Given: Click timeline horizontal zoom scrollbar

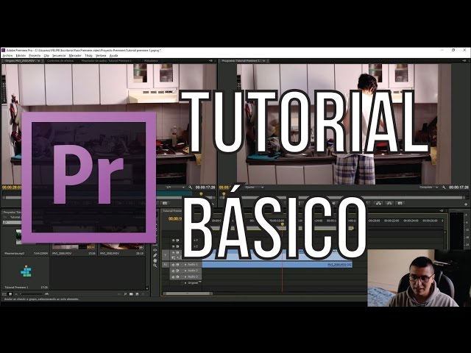Looking at the screenshot, I should point(188,293).
